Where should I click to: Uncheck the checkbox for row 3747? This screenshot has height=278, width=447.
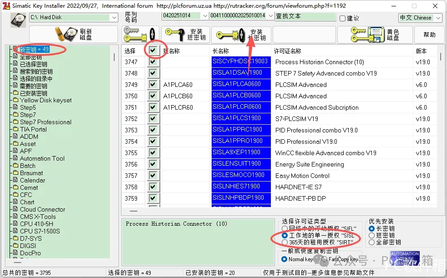(x=153, y=61)
